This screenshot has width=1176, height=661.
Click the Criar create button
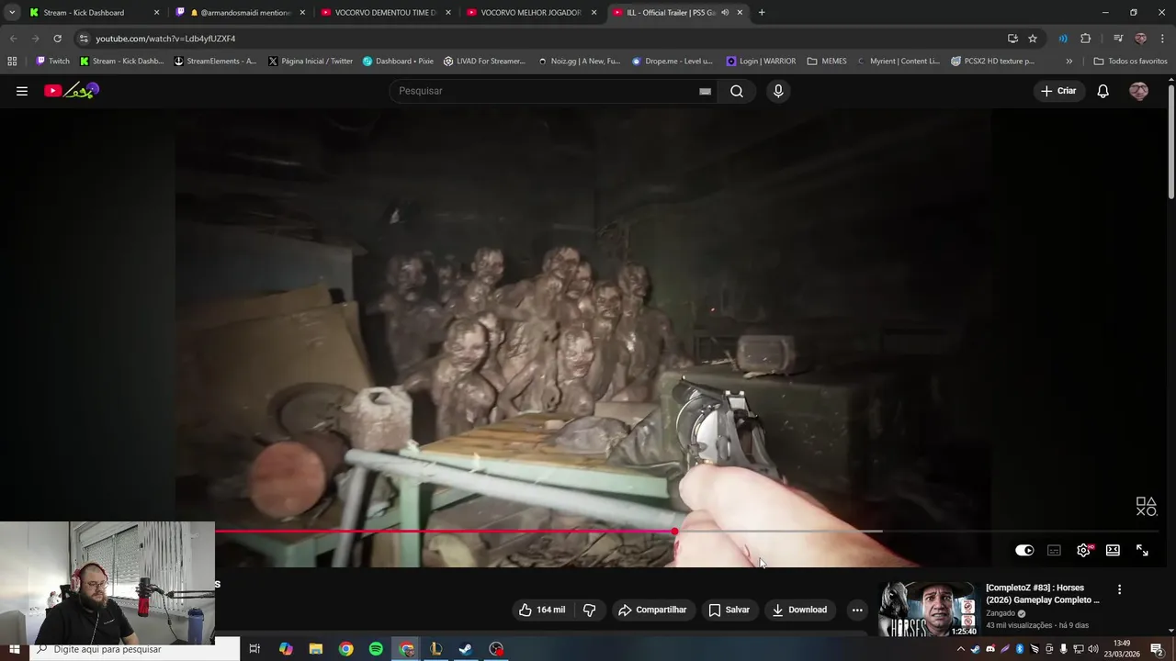click(1058, 91)
